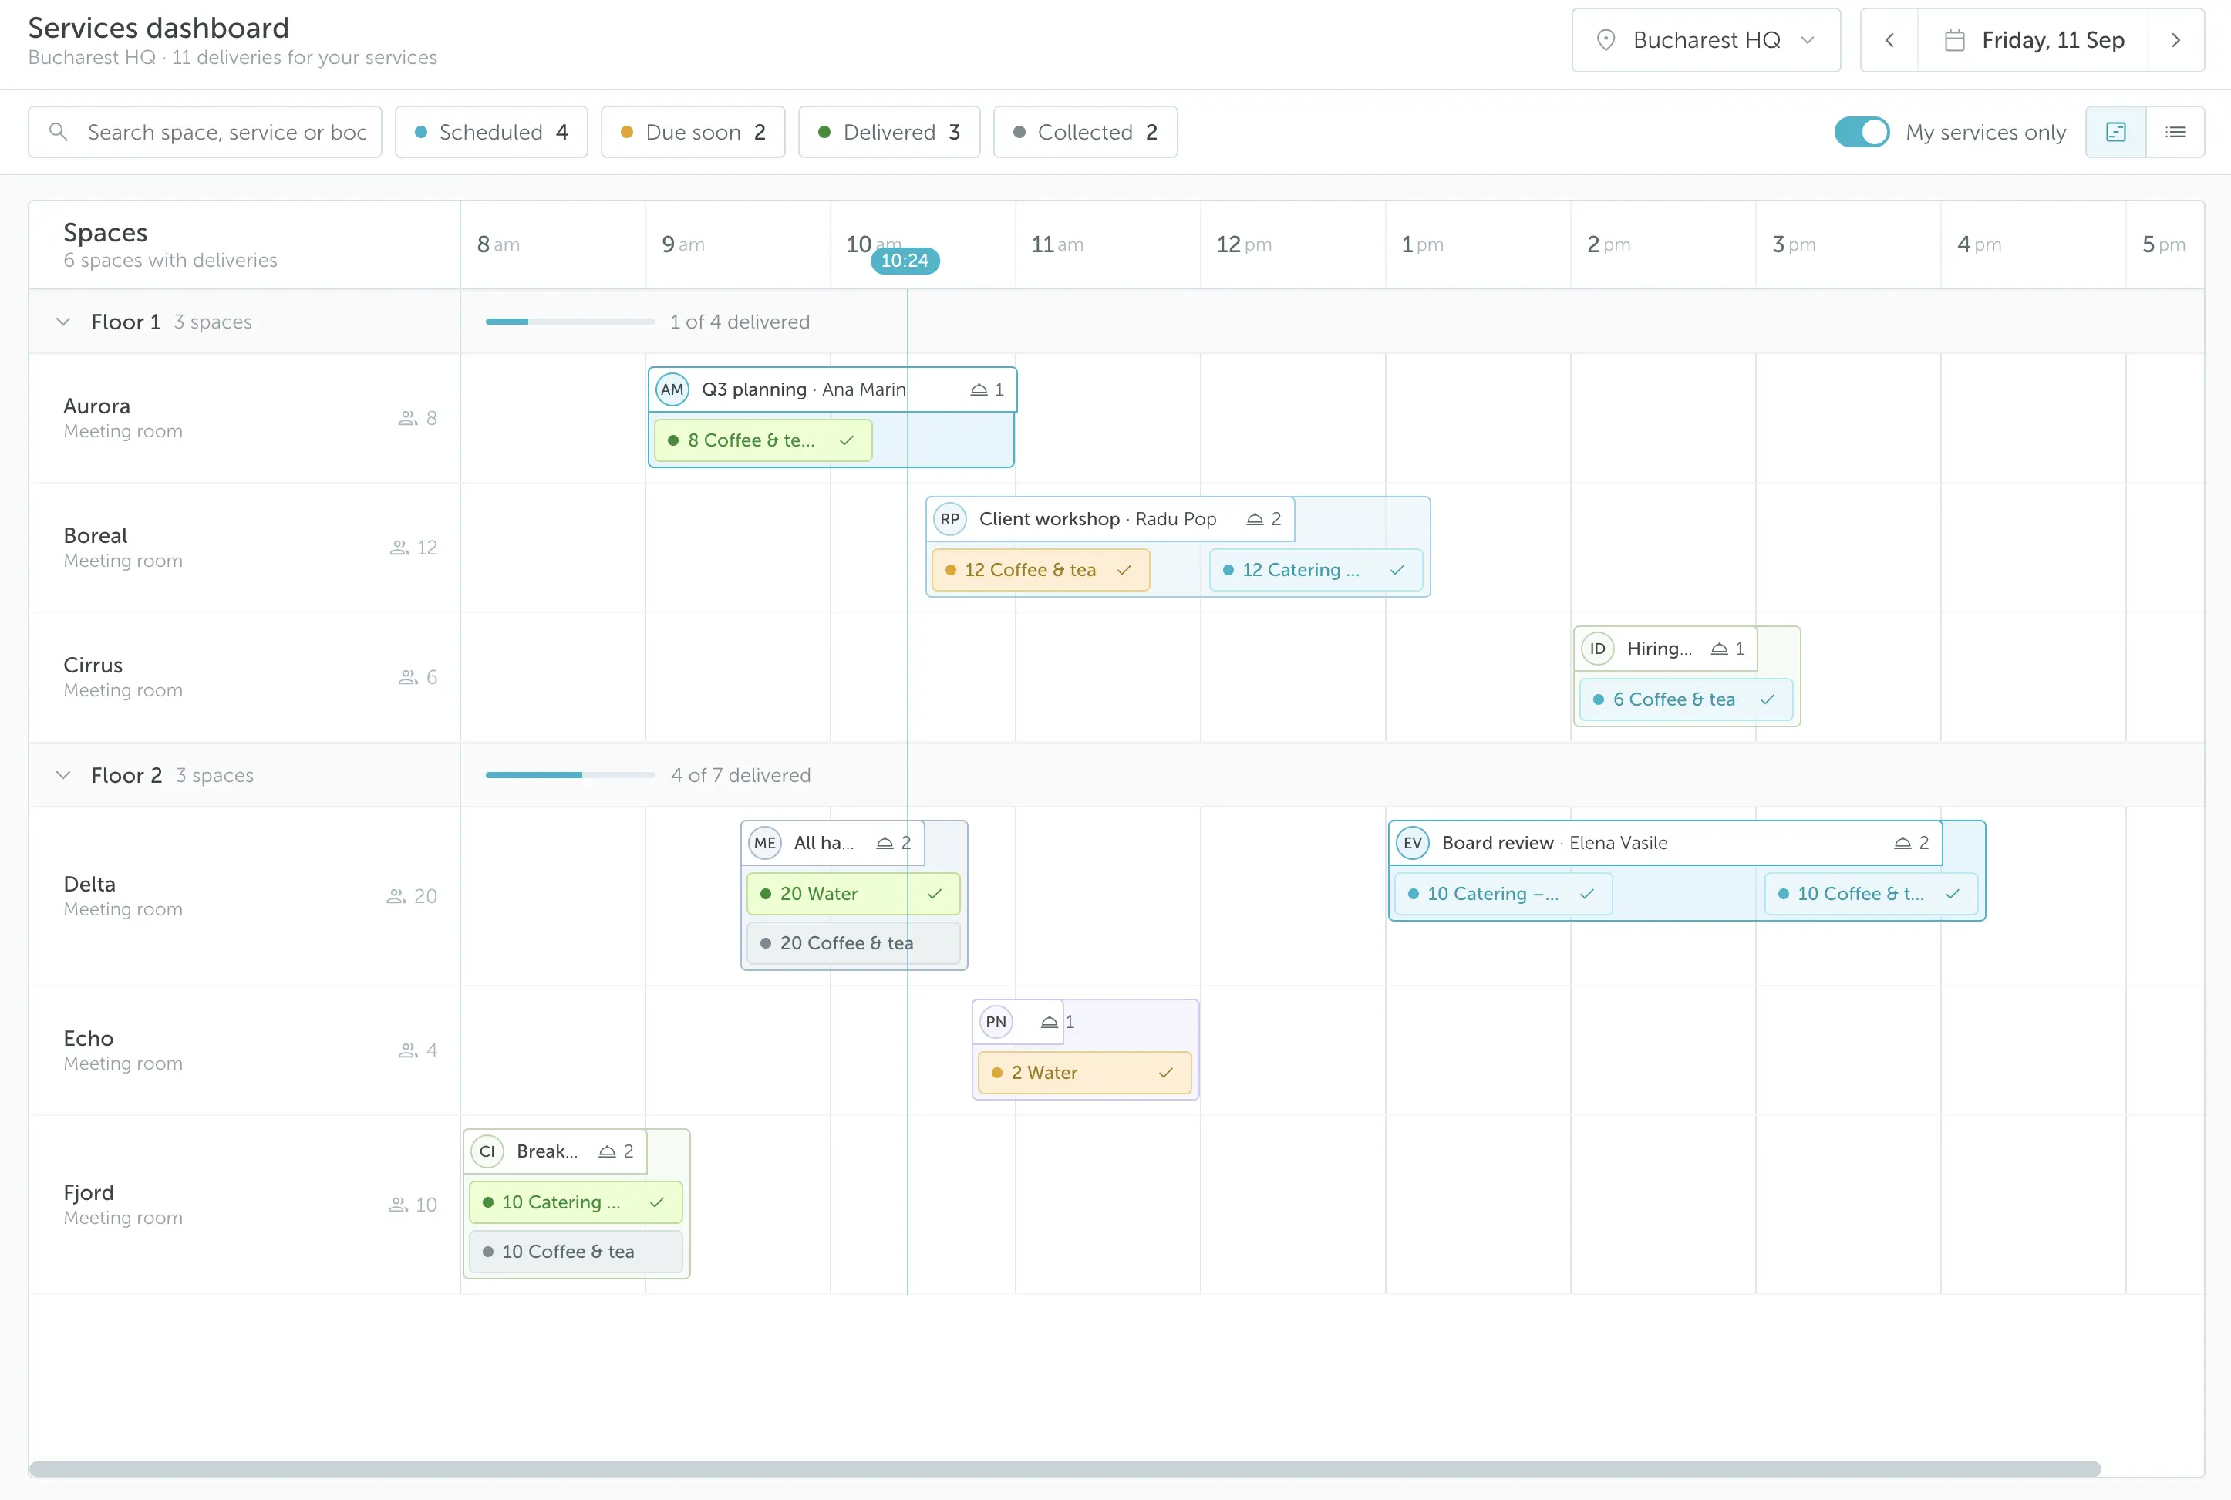This screenshot has height=1500, width=2231.
Task: Go to next day arrow
Action: pos(2175,40)
